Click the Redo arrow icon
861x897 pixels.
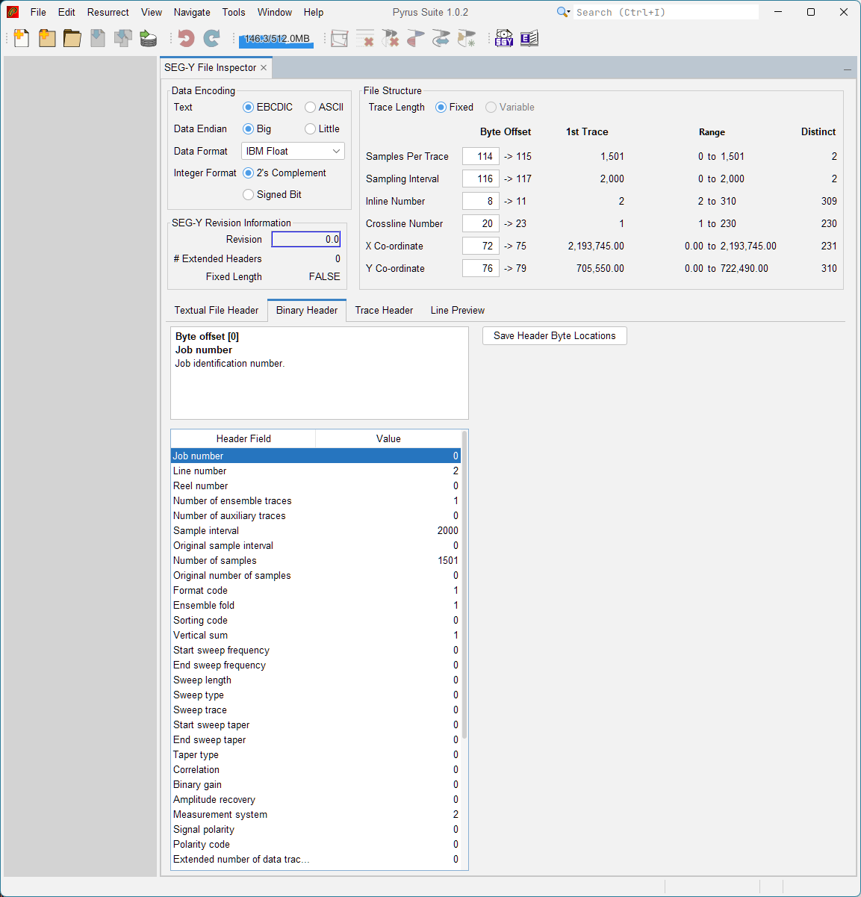[212, 38]
